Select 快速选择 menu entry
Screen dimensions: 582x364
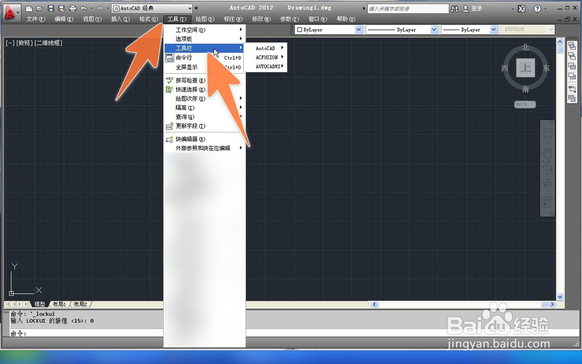tap(204, 90)
